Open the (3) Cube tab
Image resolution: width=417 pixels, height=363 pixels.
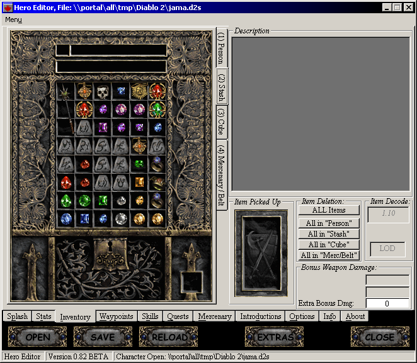coord(221,122)
